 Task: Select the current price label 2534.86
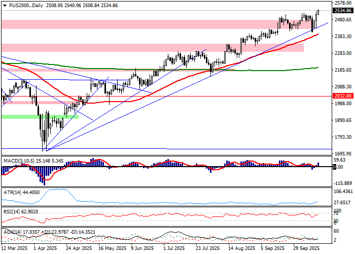tap(343, 11)
